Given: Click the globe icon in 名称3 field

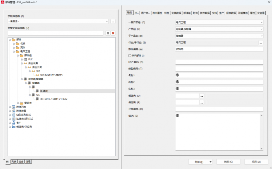Looking at the screenshot, I should point(177,89).
